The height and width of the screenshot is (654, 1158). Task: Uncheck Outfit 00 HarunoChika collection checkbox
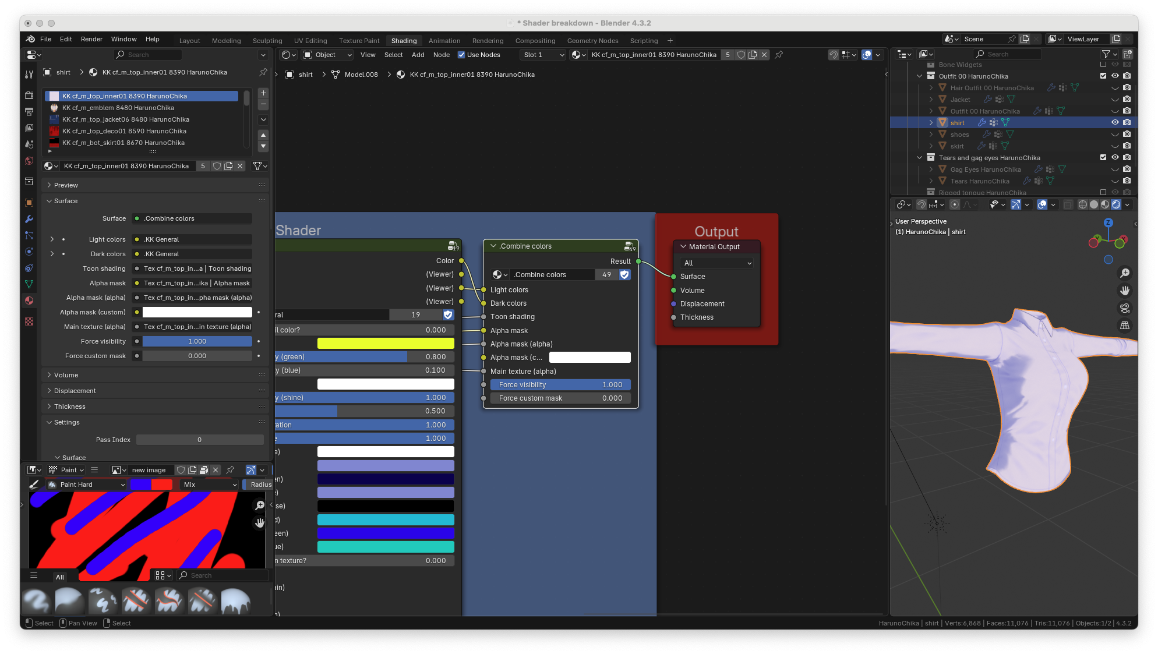(x=1103, y=76)
